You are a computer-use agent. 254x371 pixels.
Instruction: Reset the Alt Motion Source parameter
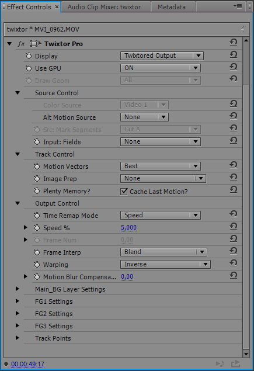(x=234, y=116)
